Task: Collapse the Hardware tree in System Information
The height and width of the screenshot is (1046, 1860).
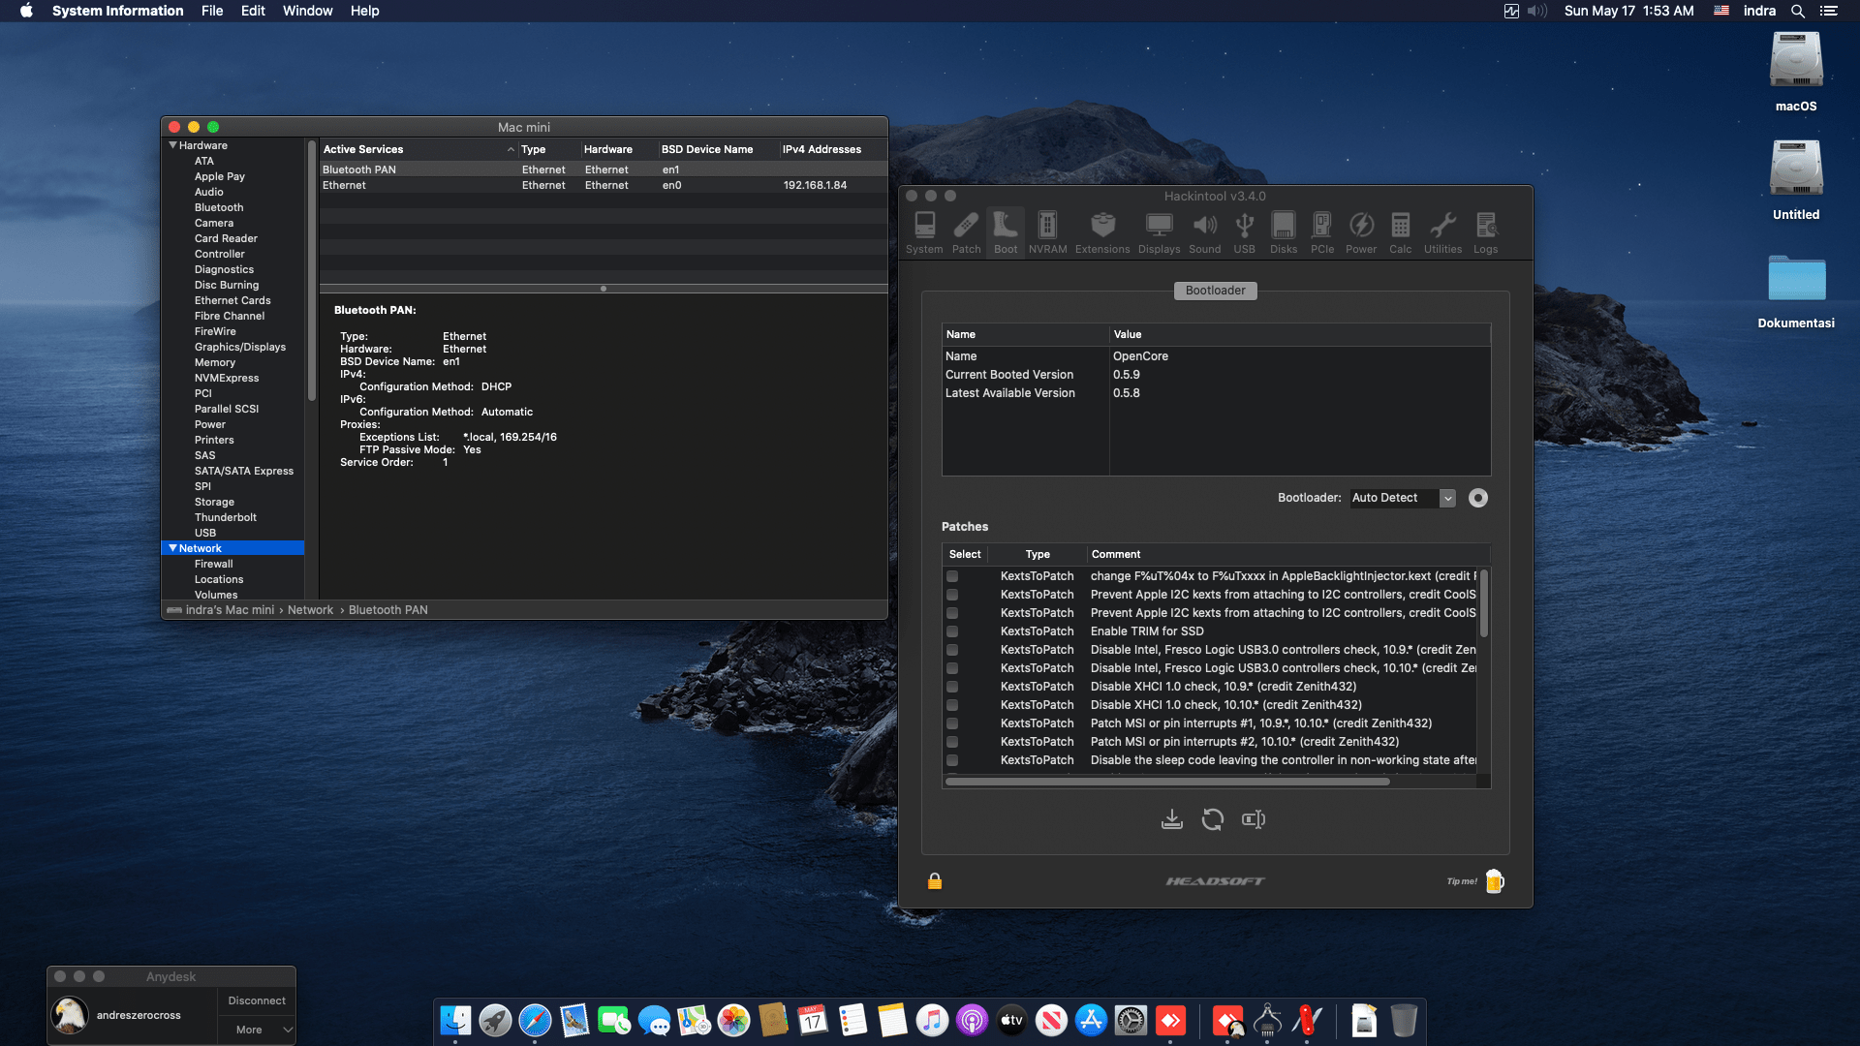Action: (172, 145)
